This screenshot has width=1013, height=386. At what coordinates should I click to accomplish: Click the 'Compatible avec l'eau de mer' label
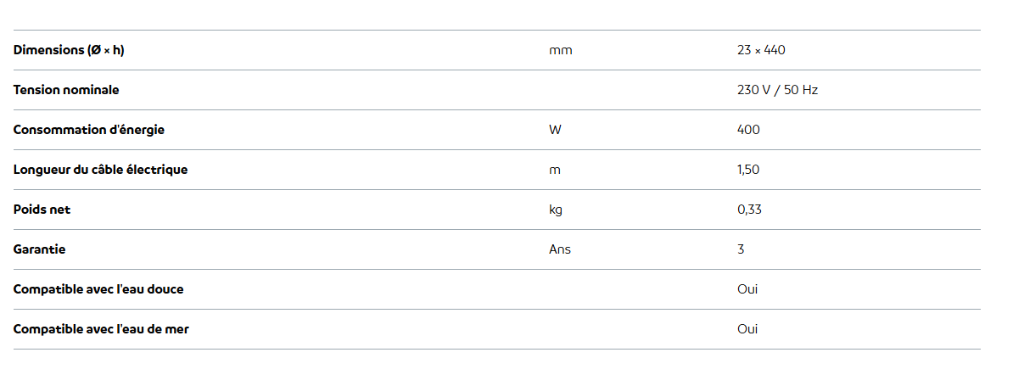coord(101,329)
